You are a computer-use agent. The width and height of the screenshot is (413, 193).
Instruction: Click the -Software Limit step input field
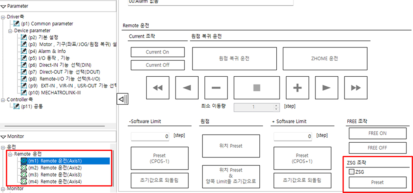151,137
